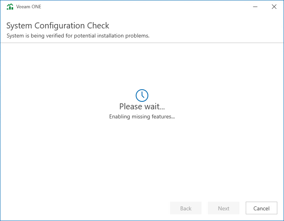This screenshot has width=284, height=221.
Task: Click the word 'System' in the page heading
Action: tap(19, 26)
